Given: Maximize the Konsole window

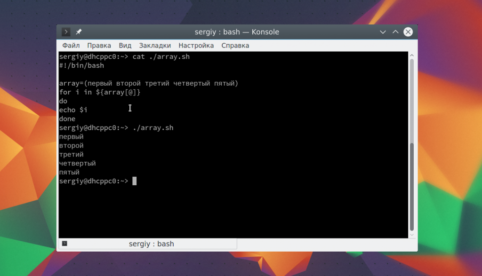Looking at the screenshot, I should coord(395,32).
